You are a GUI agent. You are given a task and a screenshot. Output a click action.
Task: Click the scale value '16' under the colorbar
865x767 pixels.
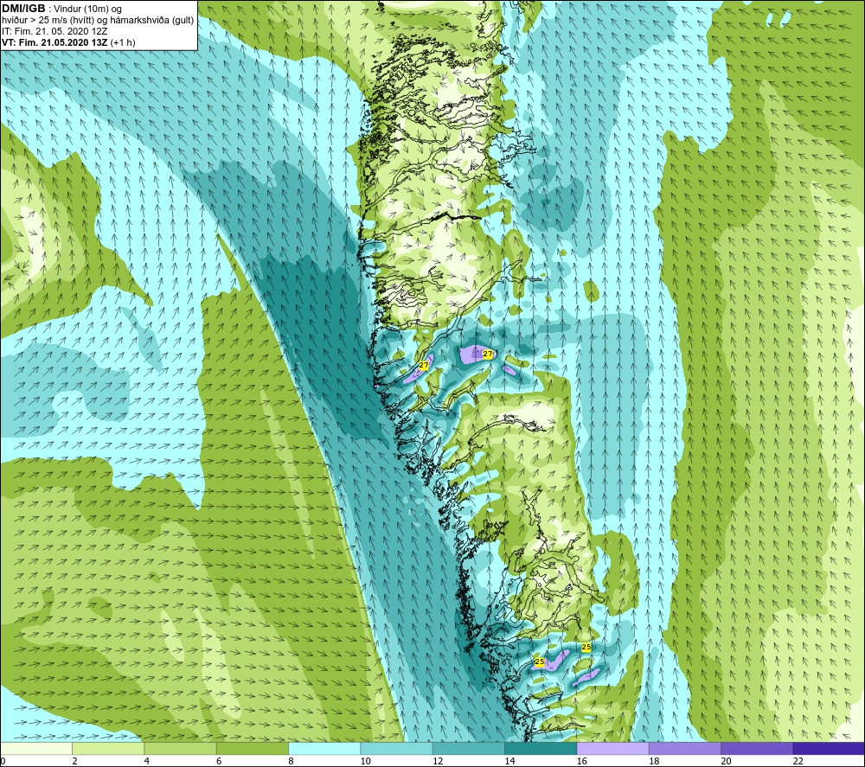pos(582,761)
